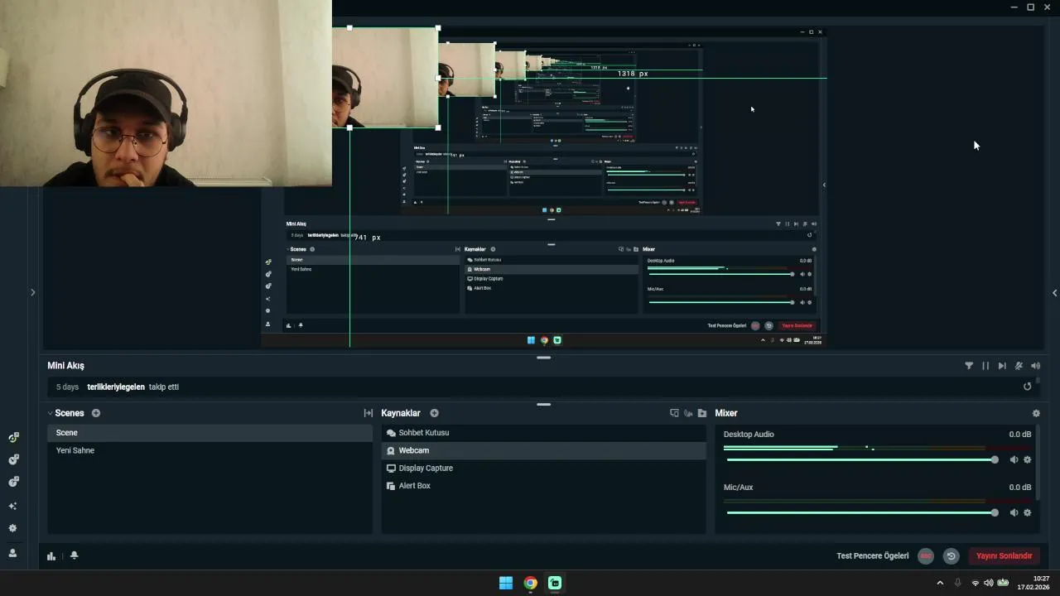Open the taskbar volume icon
1060x596 pixels.
[988, 583]
